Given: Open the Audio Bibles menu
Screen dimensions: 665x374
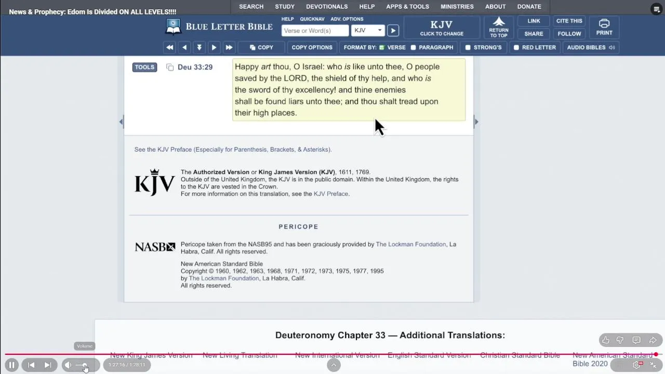Looking at the screenshot, I should (591, 47).
